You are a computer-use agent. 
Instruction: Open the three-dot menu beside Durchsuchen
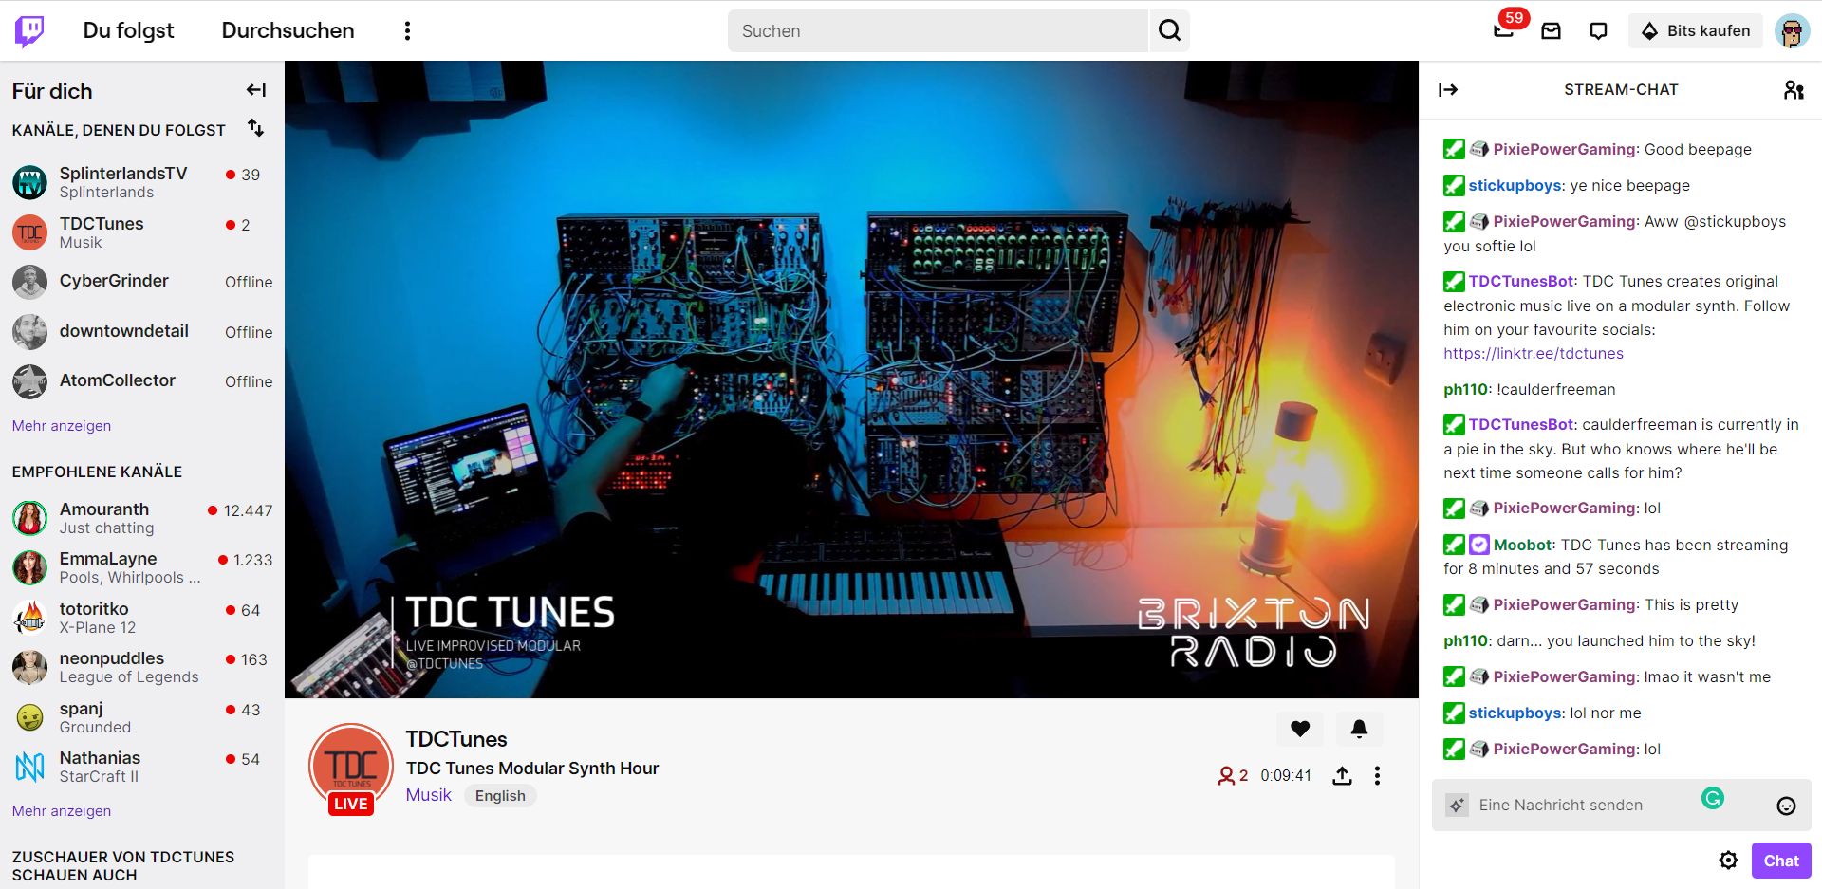[x=407, y=31]
